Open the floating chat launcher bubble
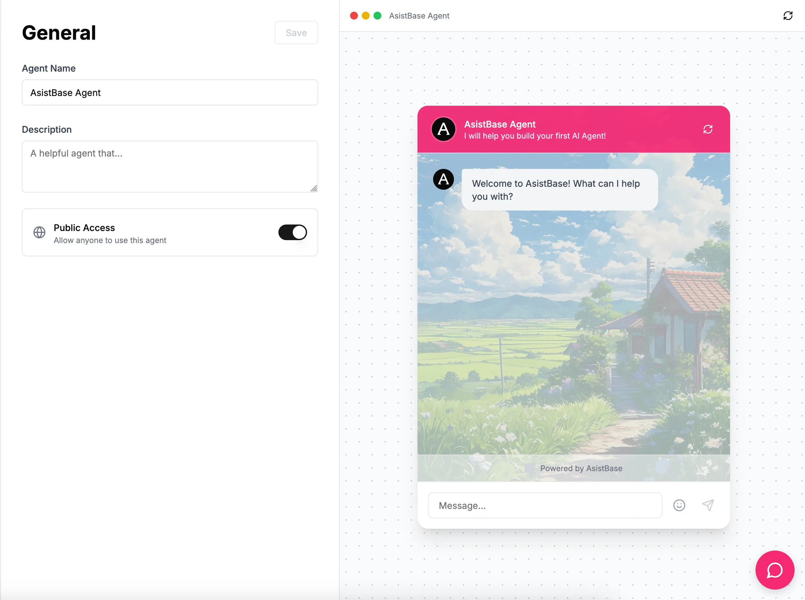The width and height of the screenshot is (805, 600). pyautogui.click(x=774, y=570)
